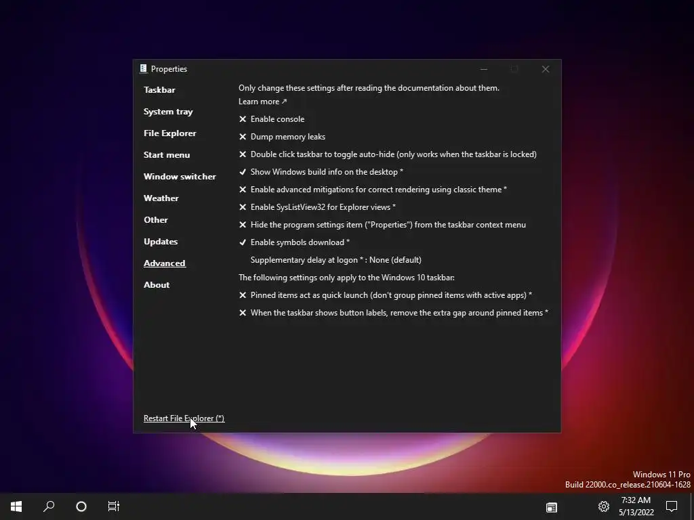
Task: Click the Properties window title icon
Action: click(144, 68)
